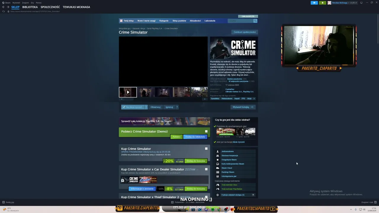
Task: Click Dodaj do biblioteki button
Action: (x=195, y=137)
